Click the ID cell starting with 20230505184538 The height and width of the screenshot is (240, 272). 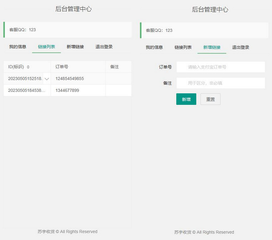tap(27, 90)
